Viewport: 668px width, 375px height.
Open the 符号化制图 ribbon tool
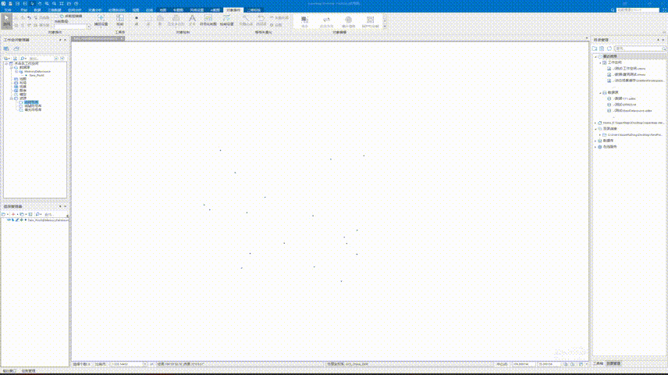click(208, 20)
